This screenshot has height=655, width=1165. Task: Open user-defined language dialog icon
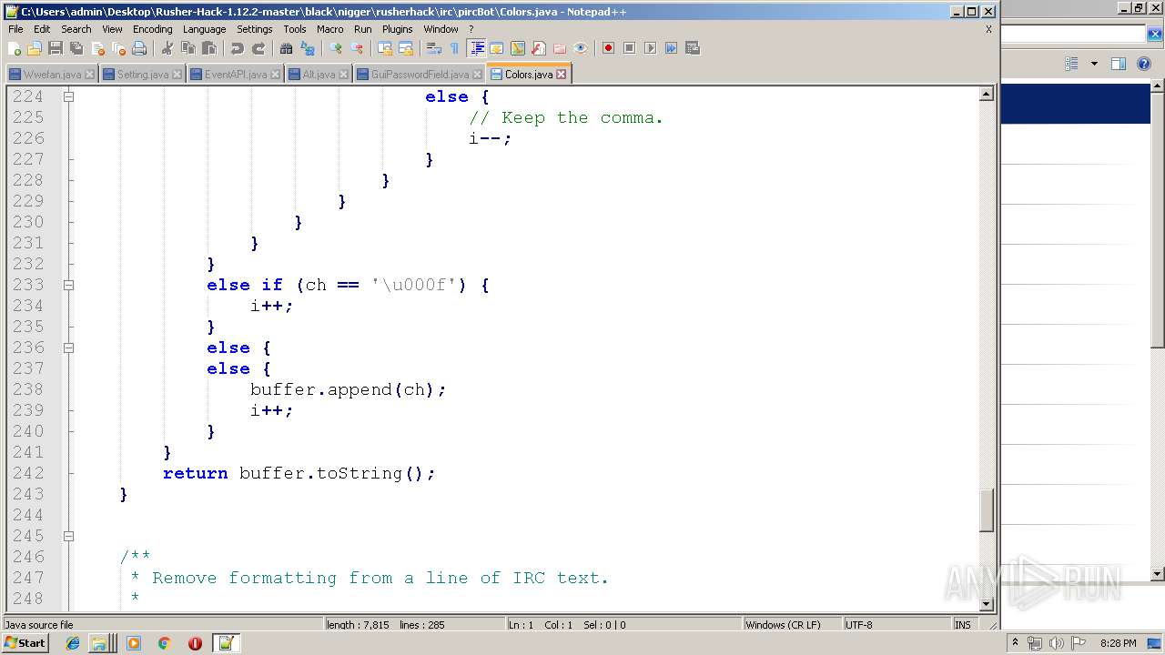point(497,48)
